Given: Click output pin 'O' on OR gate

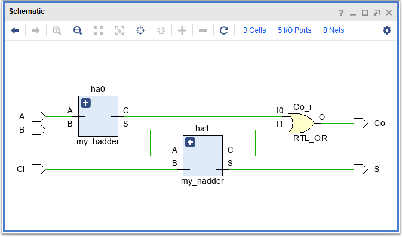Looking at the screenshot, I should (x=322, y=118).
